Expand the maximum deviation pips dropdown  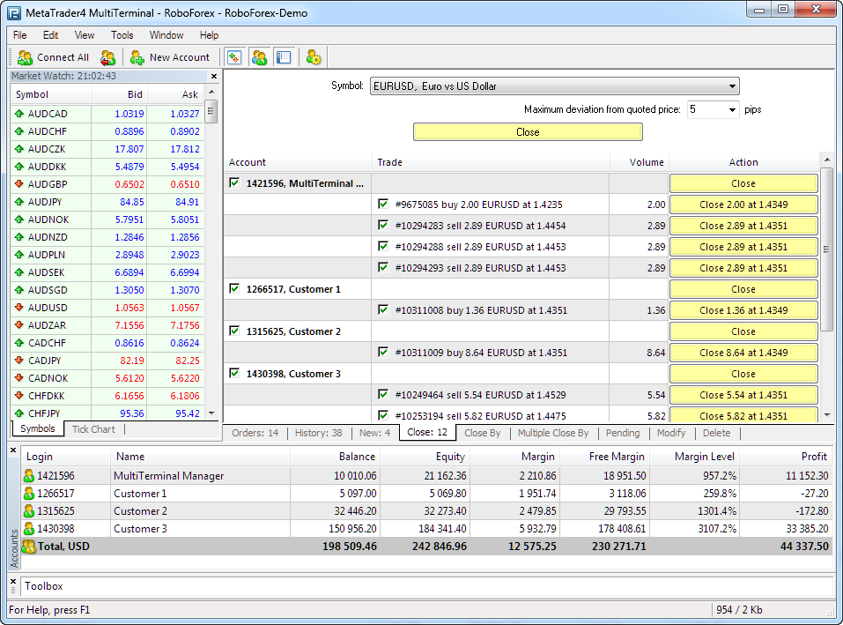coord(732,110)
